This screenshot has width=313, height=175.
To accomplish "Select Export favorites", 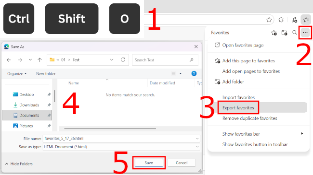I will (x=259, y=107).
